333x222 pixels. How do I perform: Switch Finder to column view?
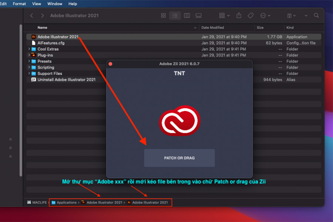click(187, 16)
